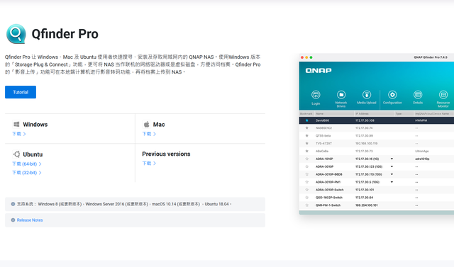Image resolution: width=454 pixels, height=267 pixels.
Task: Select the adra1010p cloud device name
Action: pyautogui.click(x=422, y=159)
